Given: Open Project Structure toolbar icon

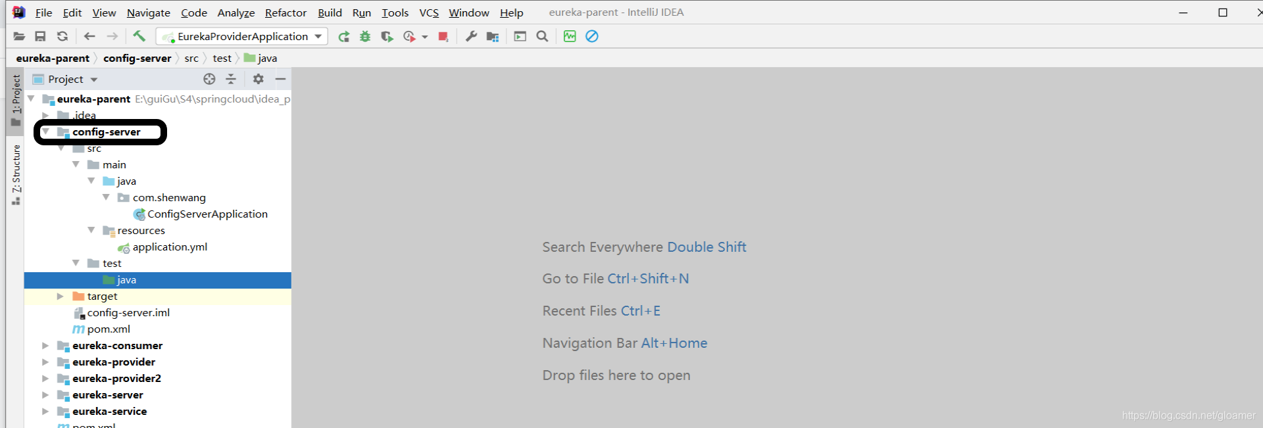Looking at the screenshot, I should pyautogui.click(x=493, y=36).
